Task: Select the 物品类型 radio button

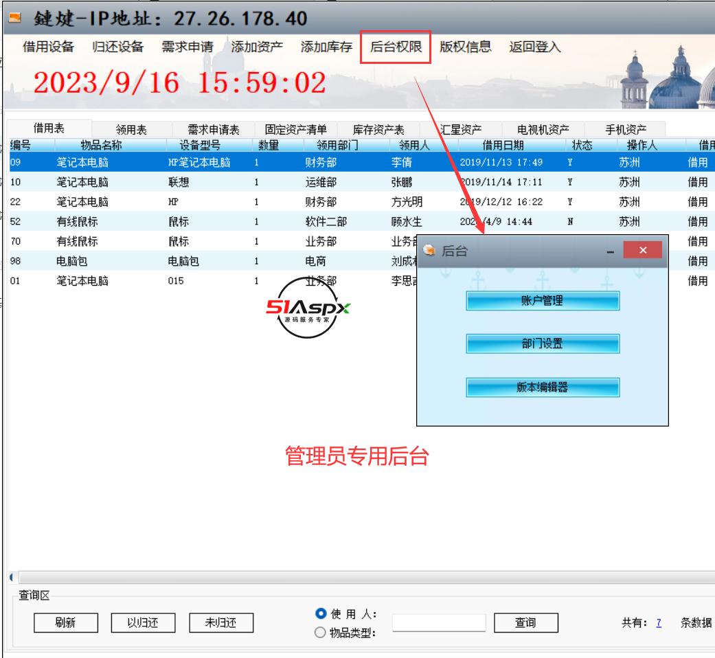Action: pos(320,633)
